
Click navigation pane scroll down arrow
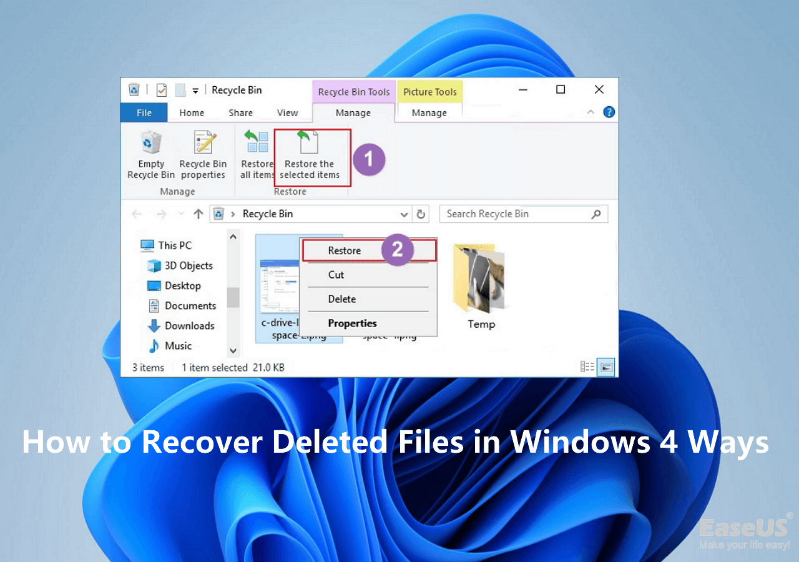pyautogui.click(x=233, y=351)
